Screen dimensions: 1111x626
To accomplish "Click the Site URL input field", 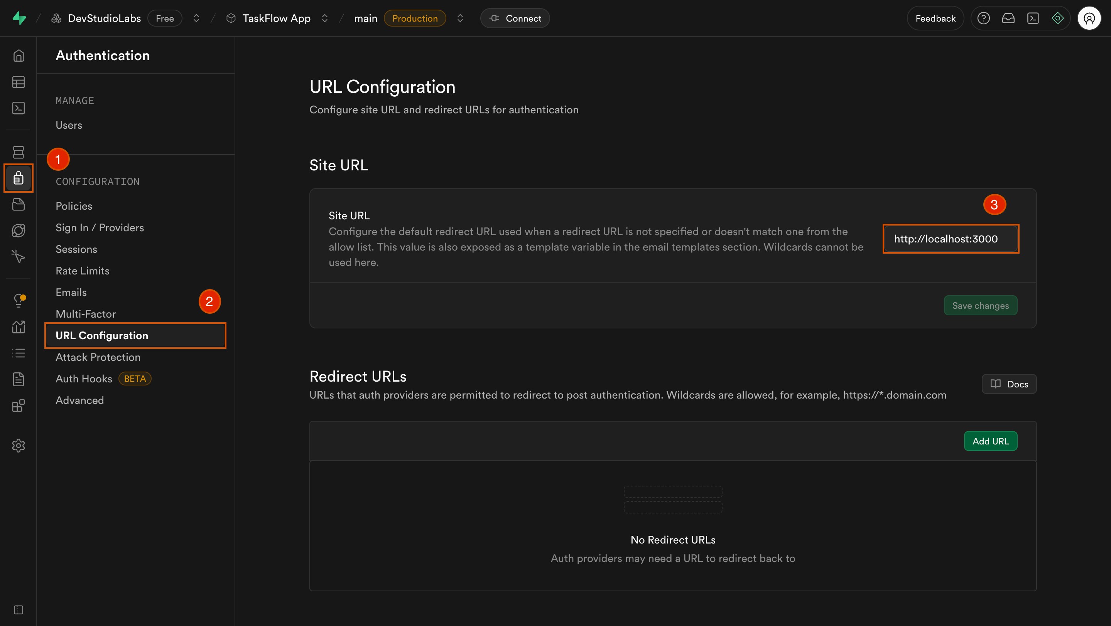I will pos(950,239).
